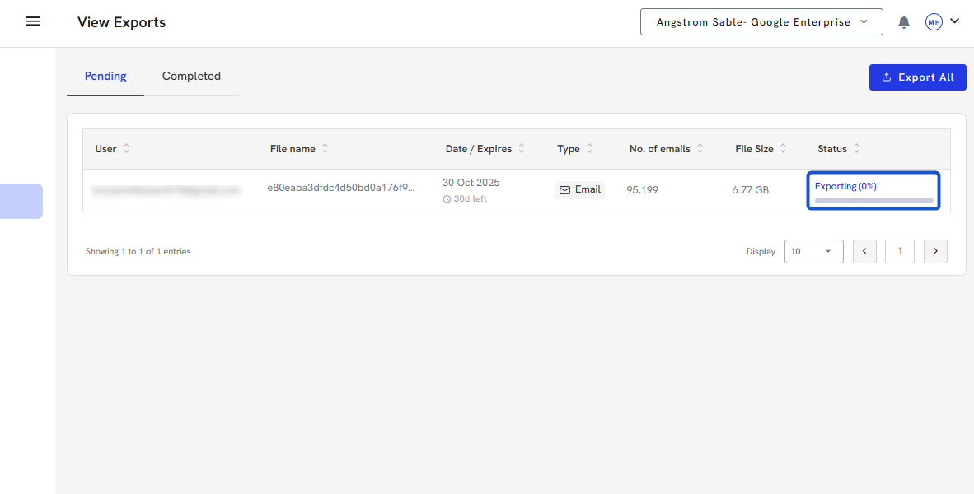Viewport: 974px width, 494px height.
Task: Sort table by File name column
Action: point(325,149)
